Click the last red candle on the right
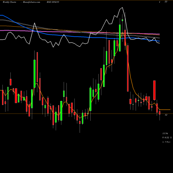This screenshot has width=173, height=173. click(x=160, y=113)
